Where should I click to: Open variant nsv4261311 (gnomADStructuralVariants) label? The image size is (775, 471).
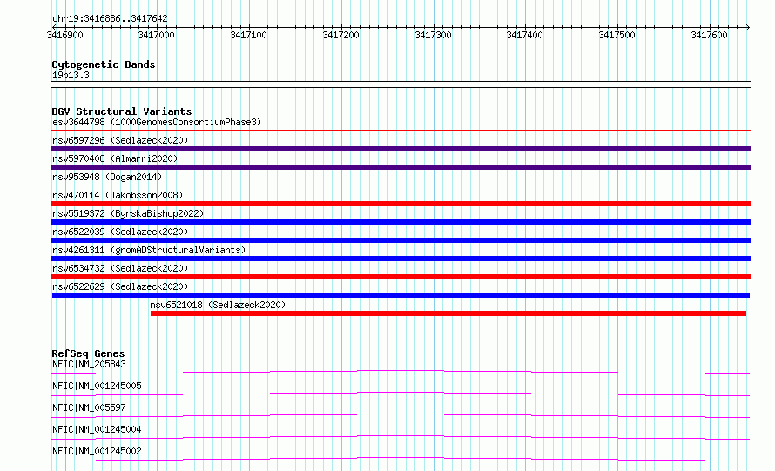[x=149, y=250]
